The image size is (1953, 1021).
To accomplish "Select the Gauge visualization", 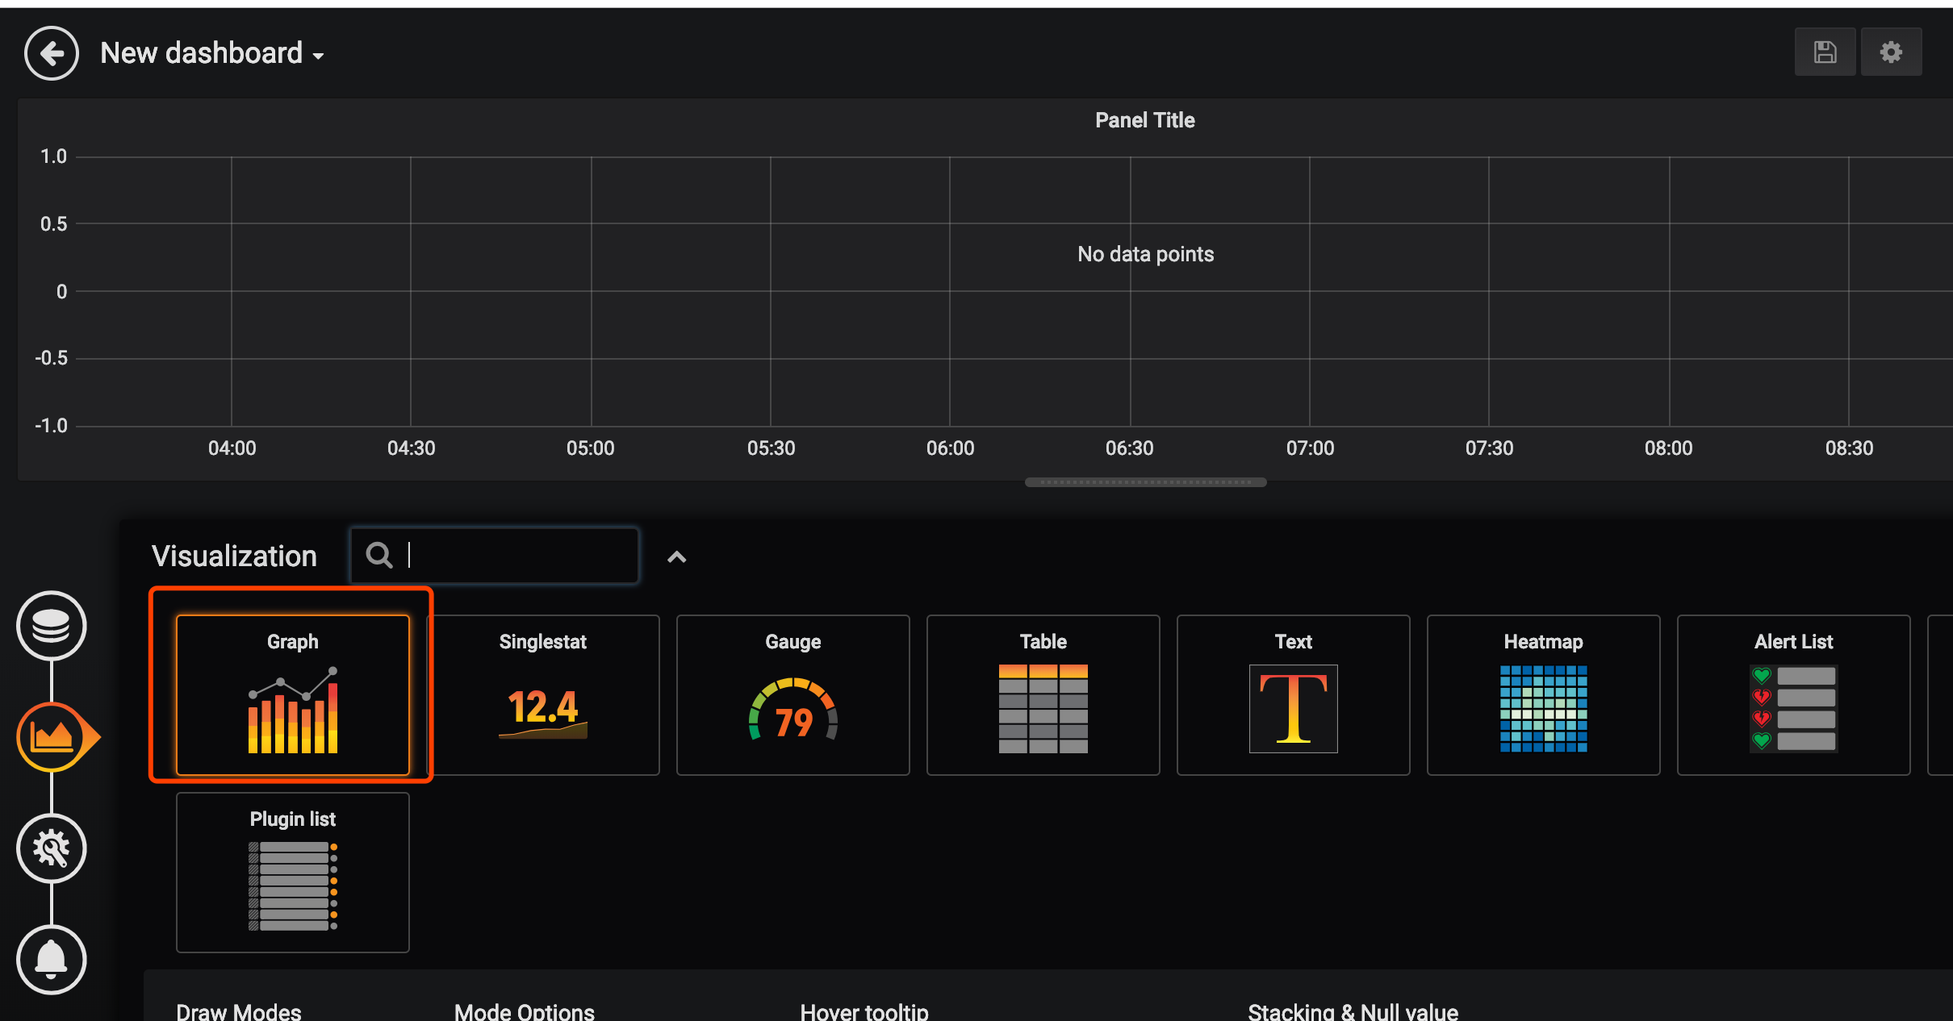I will point(792,695).
